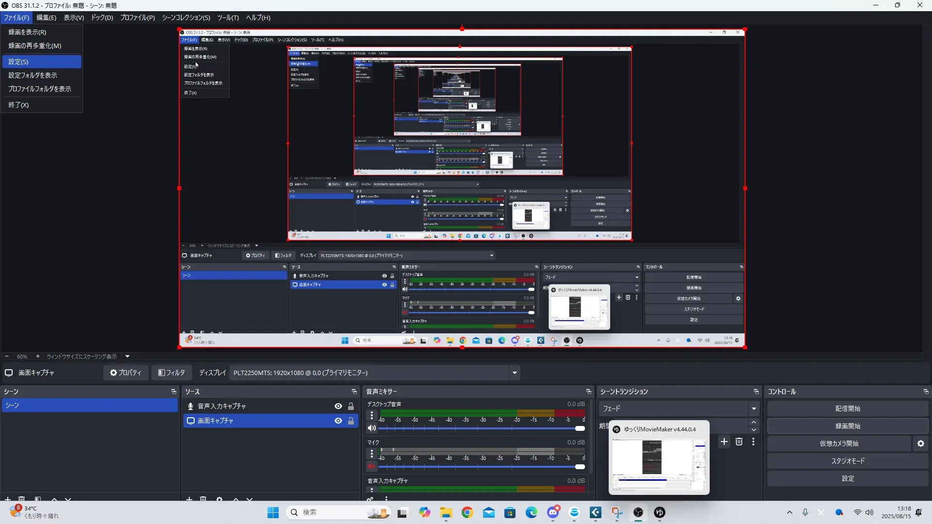Mute the デスクトップ音声 speaker icon
The image size is (932, 524).
[x=372, y=428]
